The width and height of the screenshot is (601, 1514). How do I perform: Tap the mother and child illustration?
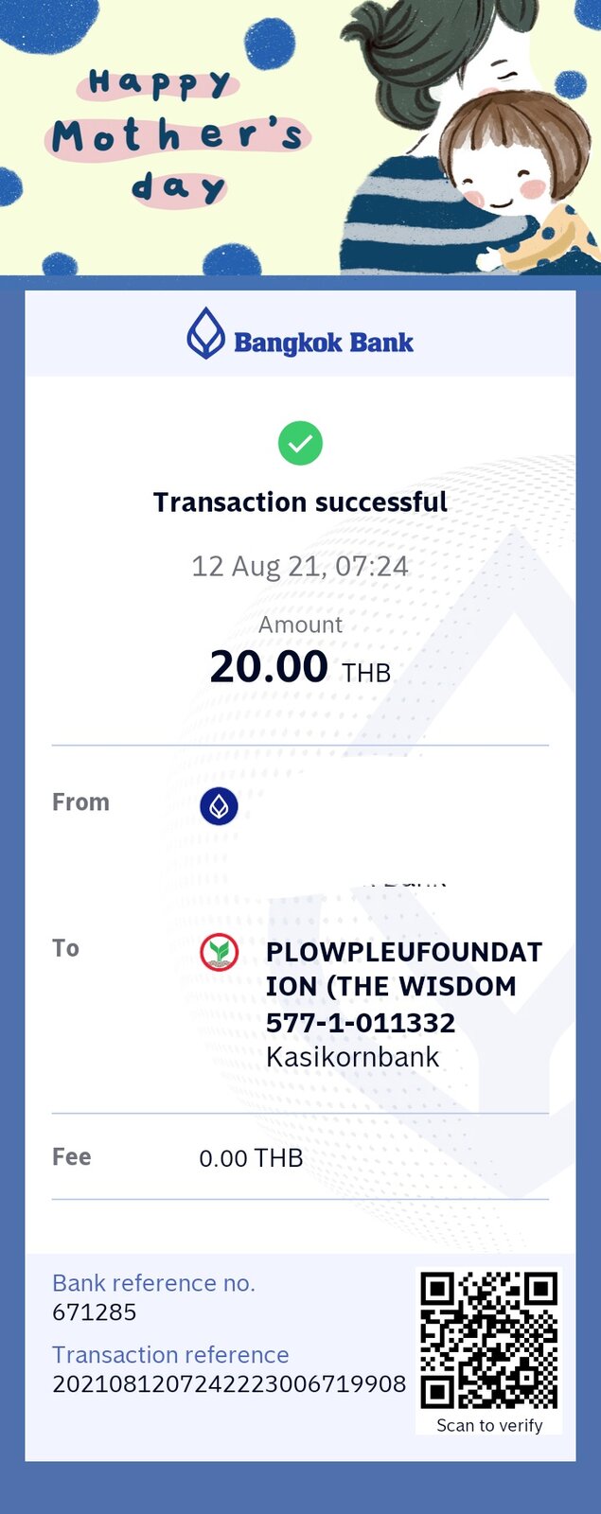[470, 137]
